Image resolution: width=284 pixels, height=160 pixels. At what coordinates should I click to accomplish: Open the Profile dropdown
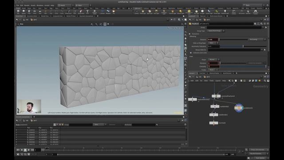point(213,70)
